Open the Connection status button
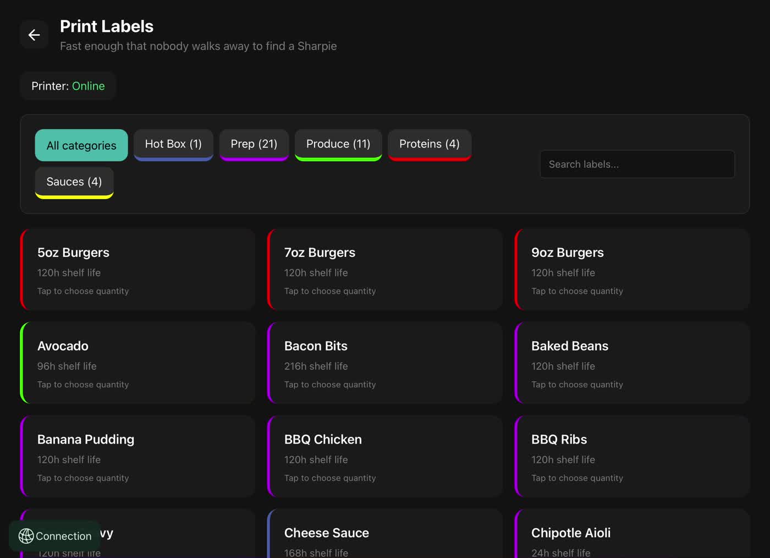This screenshot has height=558, width=770. click(x=55, y=536)
